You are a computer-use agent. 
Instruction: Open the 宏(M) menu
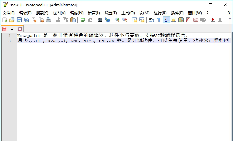pyautogui.click(x=144, y=13)
